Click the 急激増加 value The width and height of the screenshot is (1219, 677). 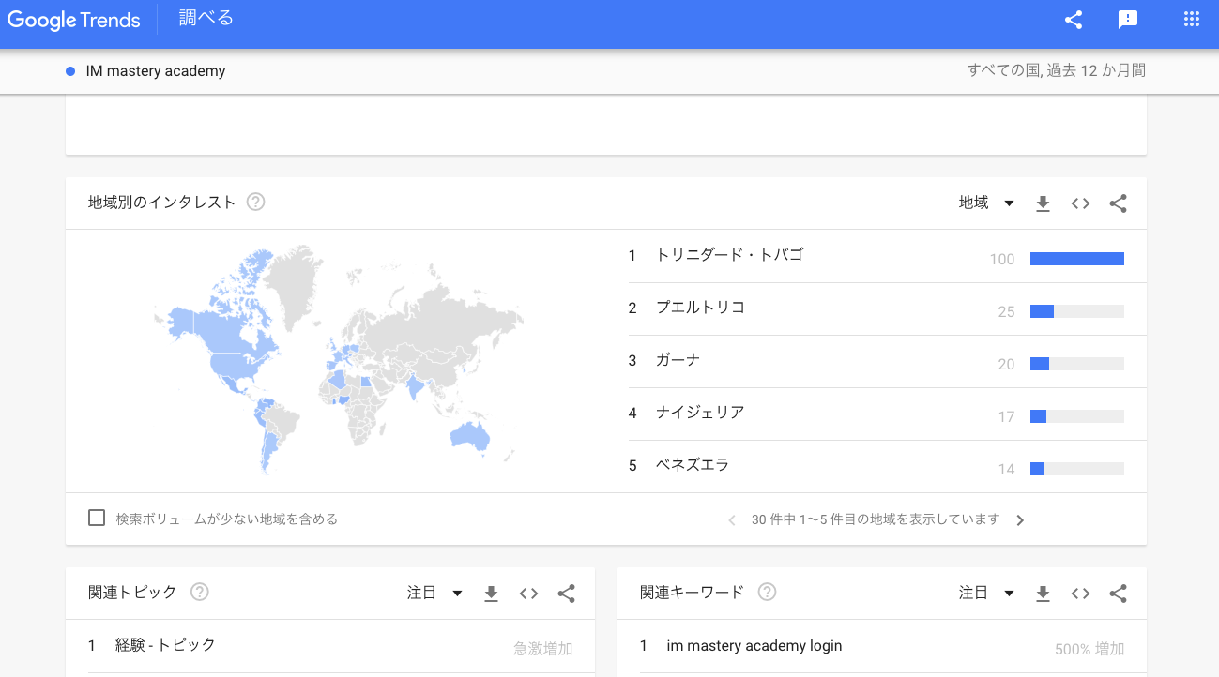coord(542,649)
